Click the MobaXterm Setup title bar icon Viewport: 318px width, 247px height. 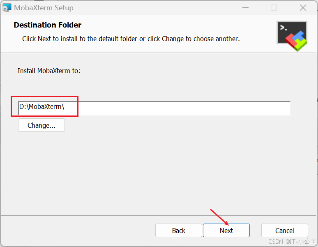tap(7, 8)
